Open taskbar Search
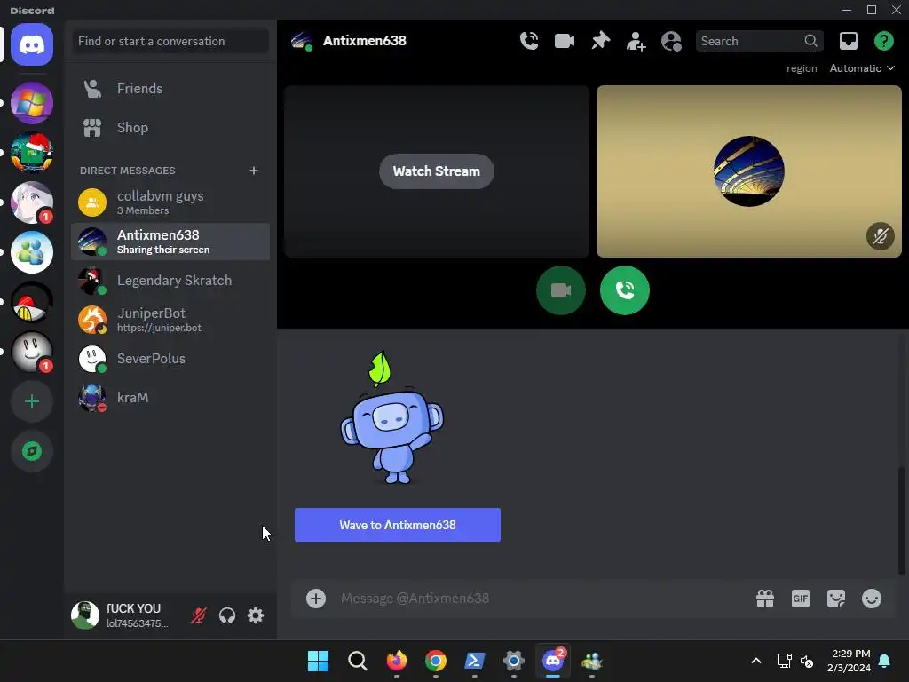This screenshot has width=909, height=682. coord(357,661)
